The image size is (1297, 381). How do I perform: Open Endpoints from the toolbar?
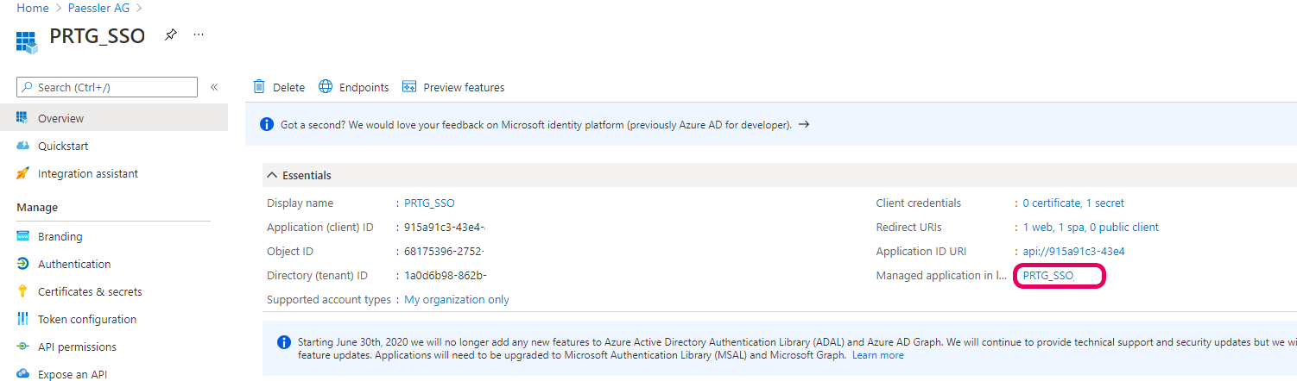(354, 87)
